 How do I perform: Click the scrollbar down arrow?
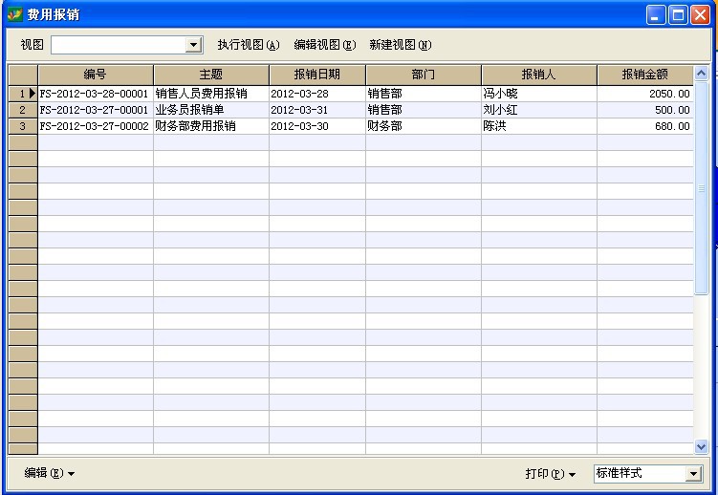click(701, 446)
